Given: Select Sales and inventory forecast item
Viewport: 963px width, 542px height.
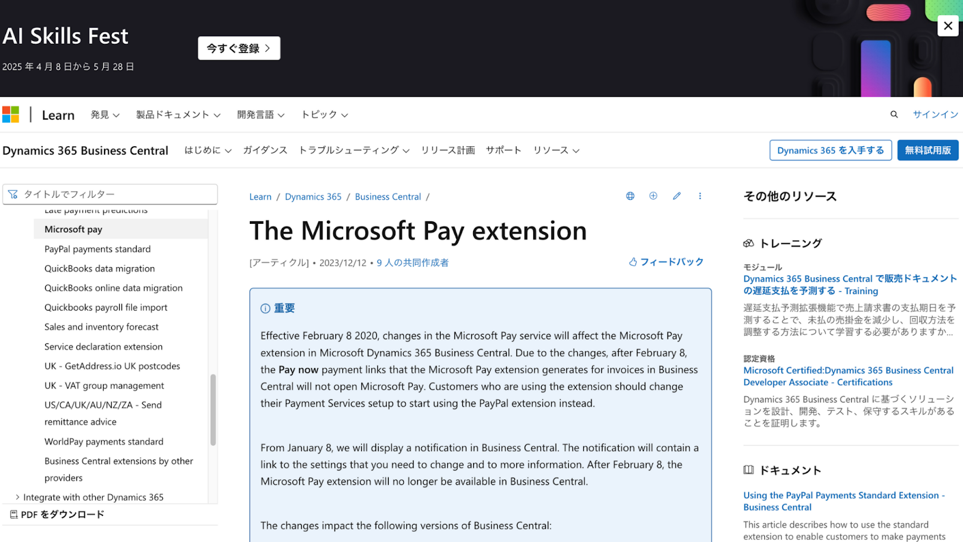Looking at the screenshot, I should tap(102, 327).
